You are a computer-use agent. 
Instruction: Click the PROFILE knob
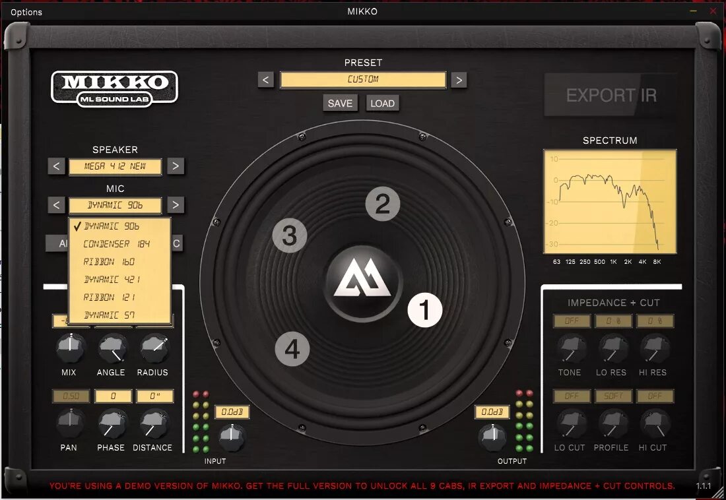pyautogui.click(x=612, y=423)
